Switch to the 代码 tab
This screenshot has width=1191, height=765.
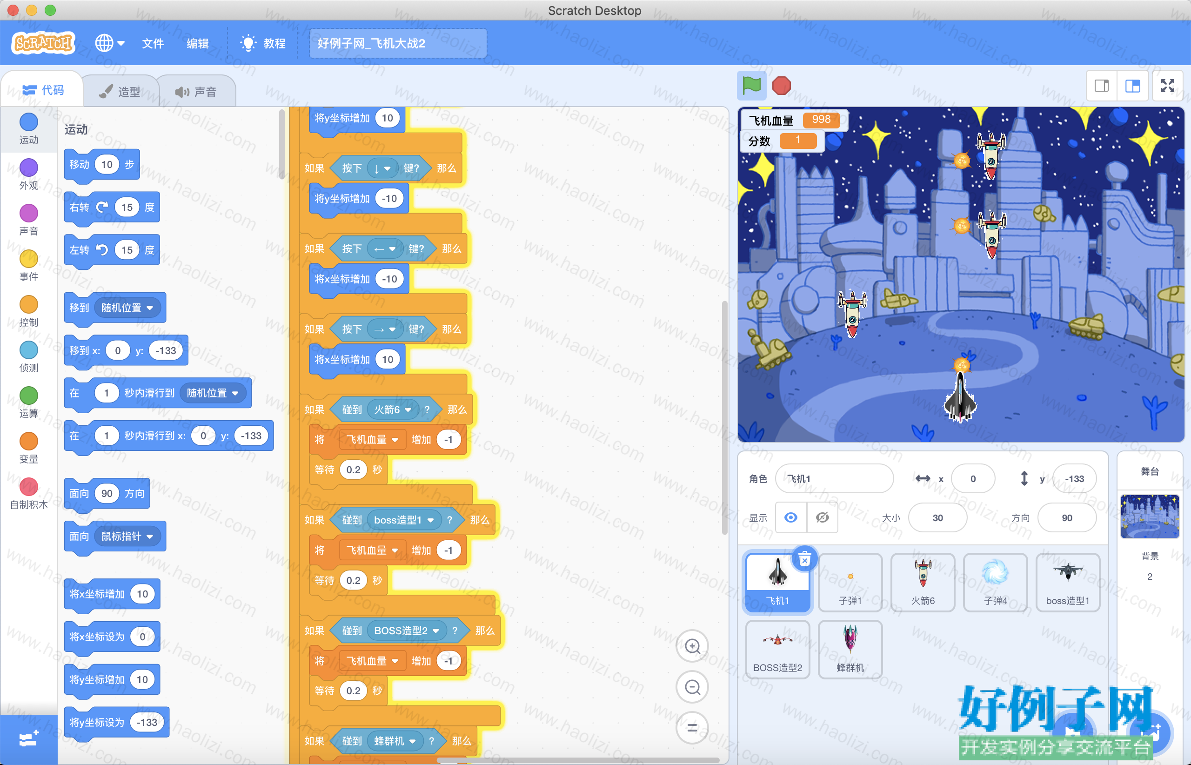point(43,90)
